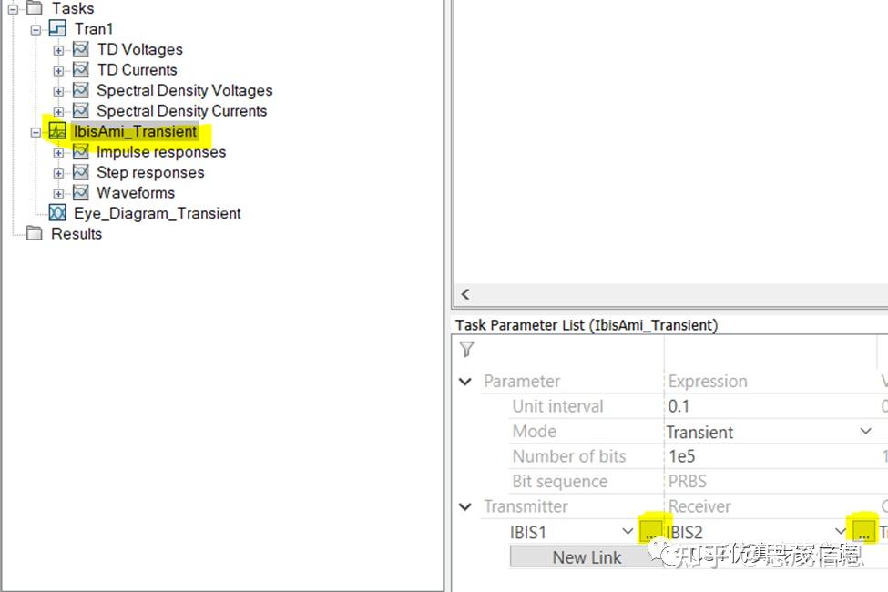Click the Spectral Density Currents plot icon
Screen dimensions: 888x592
81,110
